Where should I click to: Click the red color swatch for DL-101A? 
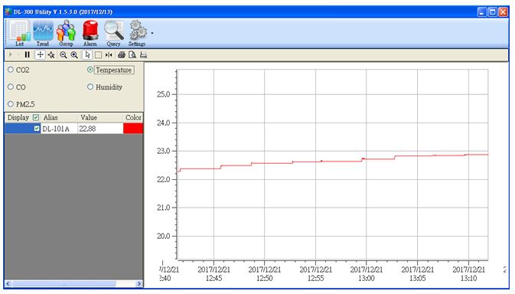pos(133,129)
